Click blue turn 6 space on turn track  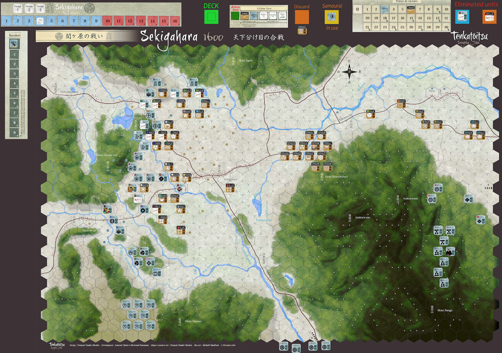pos(62,21)
